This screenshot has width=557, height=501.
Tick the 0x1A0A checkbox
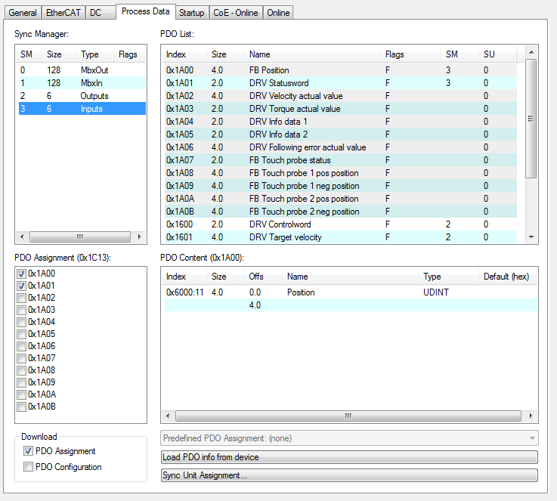tap(22, 394)
